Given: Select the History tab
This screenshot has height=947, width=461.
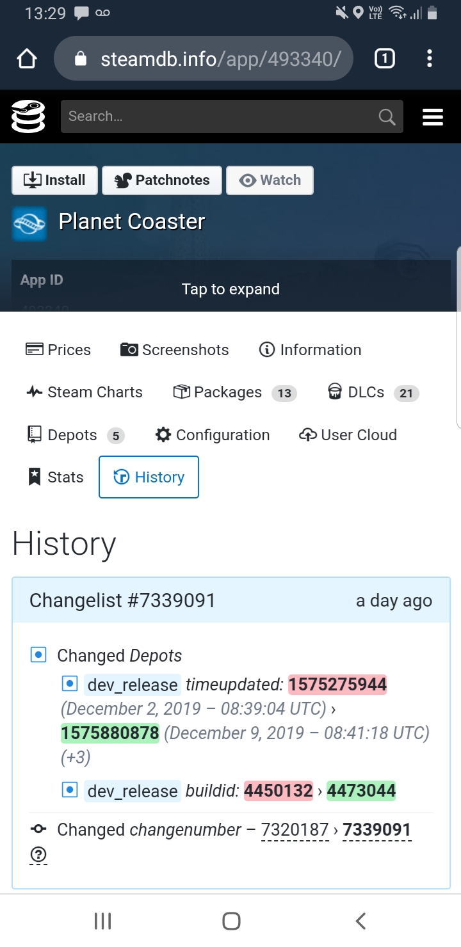Looking at the screenshot, I should 149,477.
